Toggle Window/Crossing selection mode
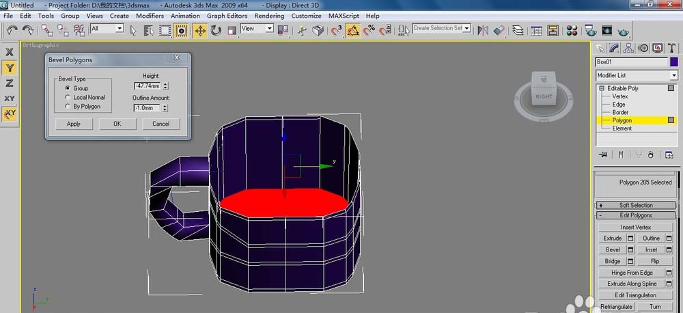 (x=181, y=31)
